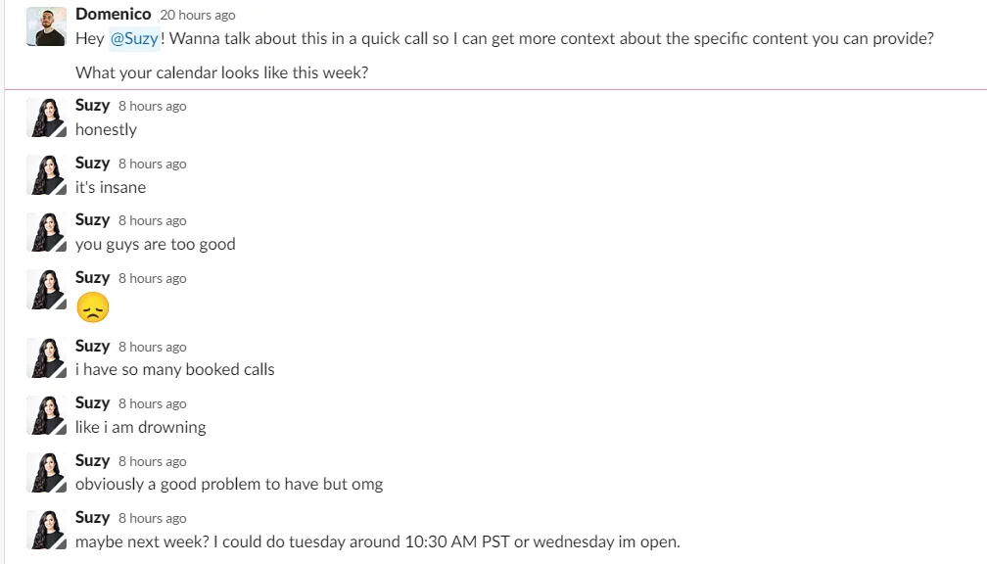Image resolution: width=987 pixels, height=564 pixels.
Task: Open the '20 hours ago' timestamp
Action: coord(198,15)
